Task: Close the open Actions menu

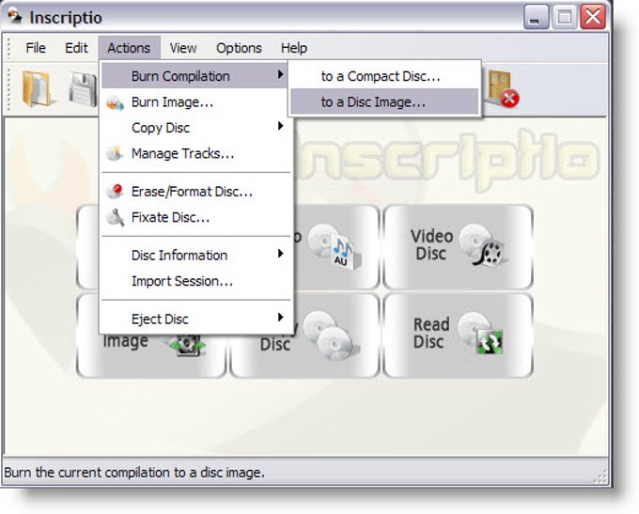Action: (x=129, y=48)
